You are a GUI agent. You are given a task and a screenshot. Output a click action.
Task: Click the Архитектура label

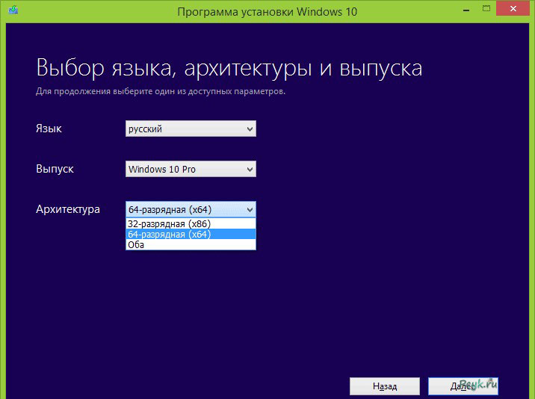click(68, 209)
